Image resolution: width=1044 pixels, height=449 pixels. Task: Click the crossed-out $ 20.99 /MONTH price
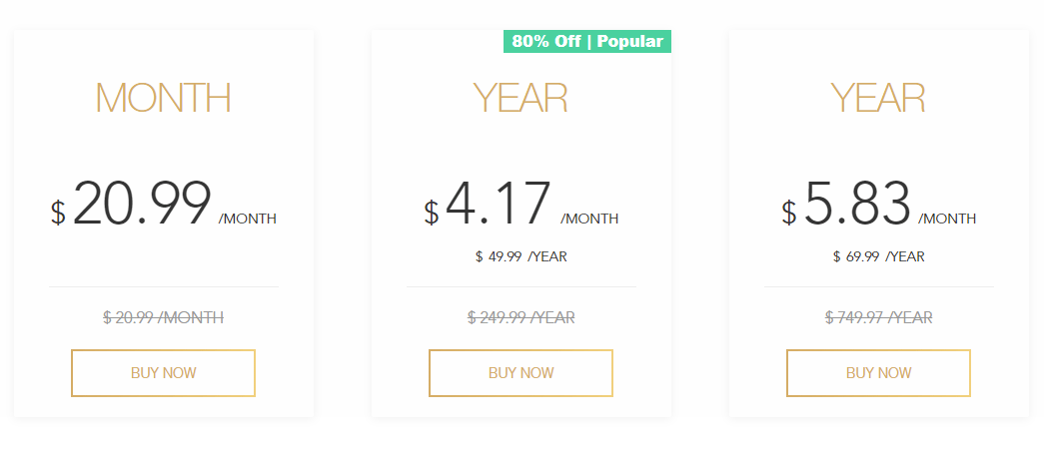163,318
